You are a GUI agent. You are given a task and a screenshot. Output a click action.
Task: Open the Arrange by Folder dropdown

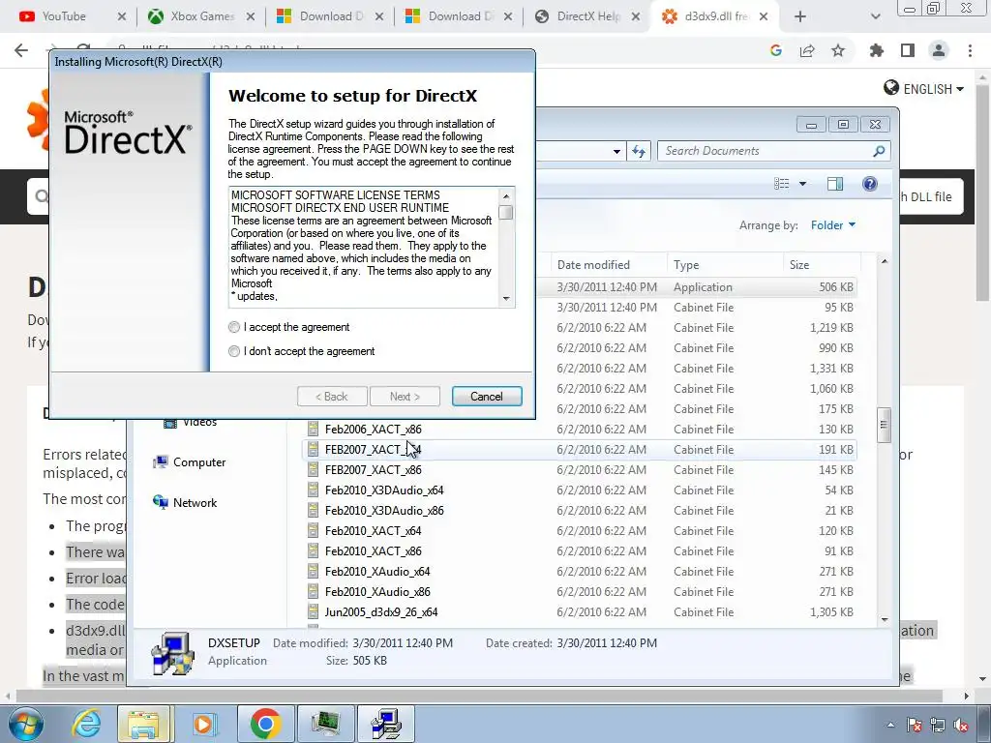[x=833, y=225]
